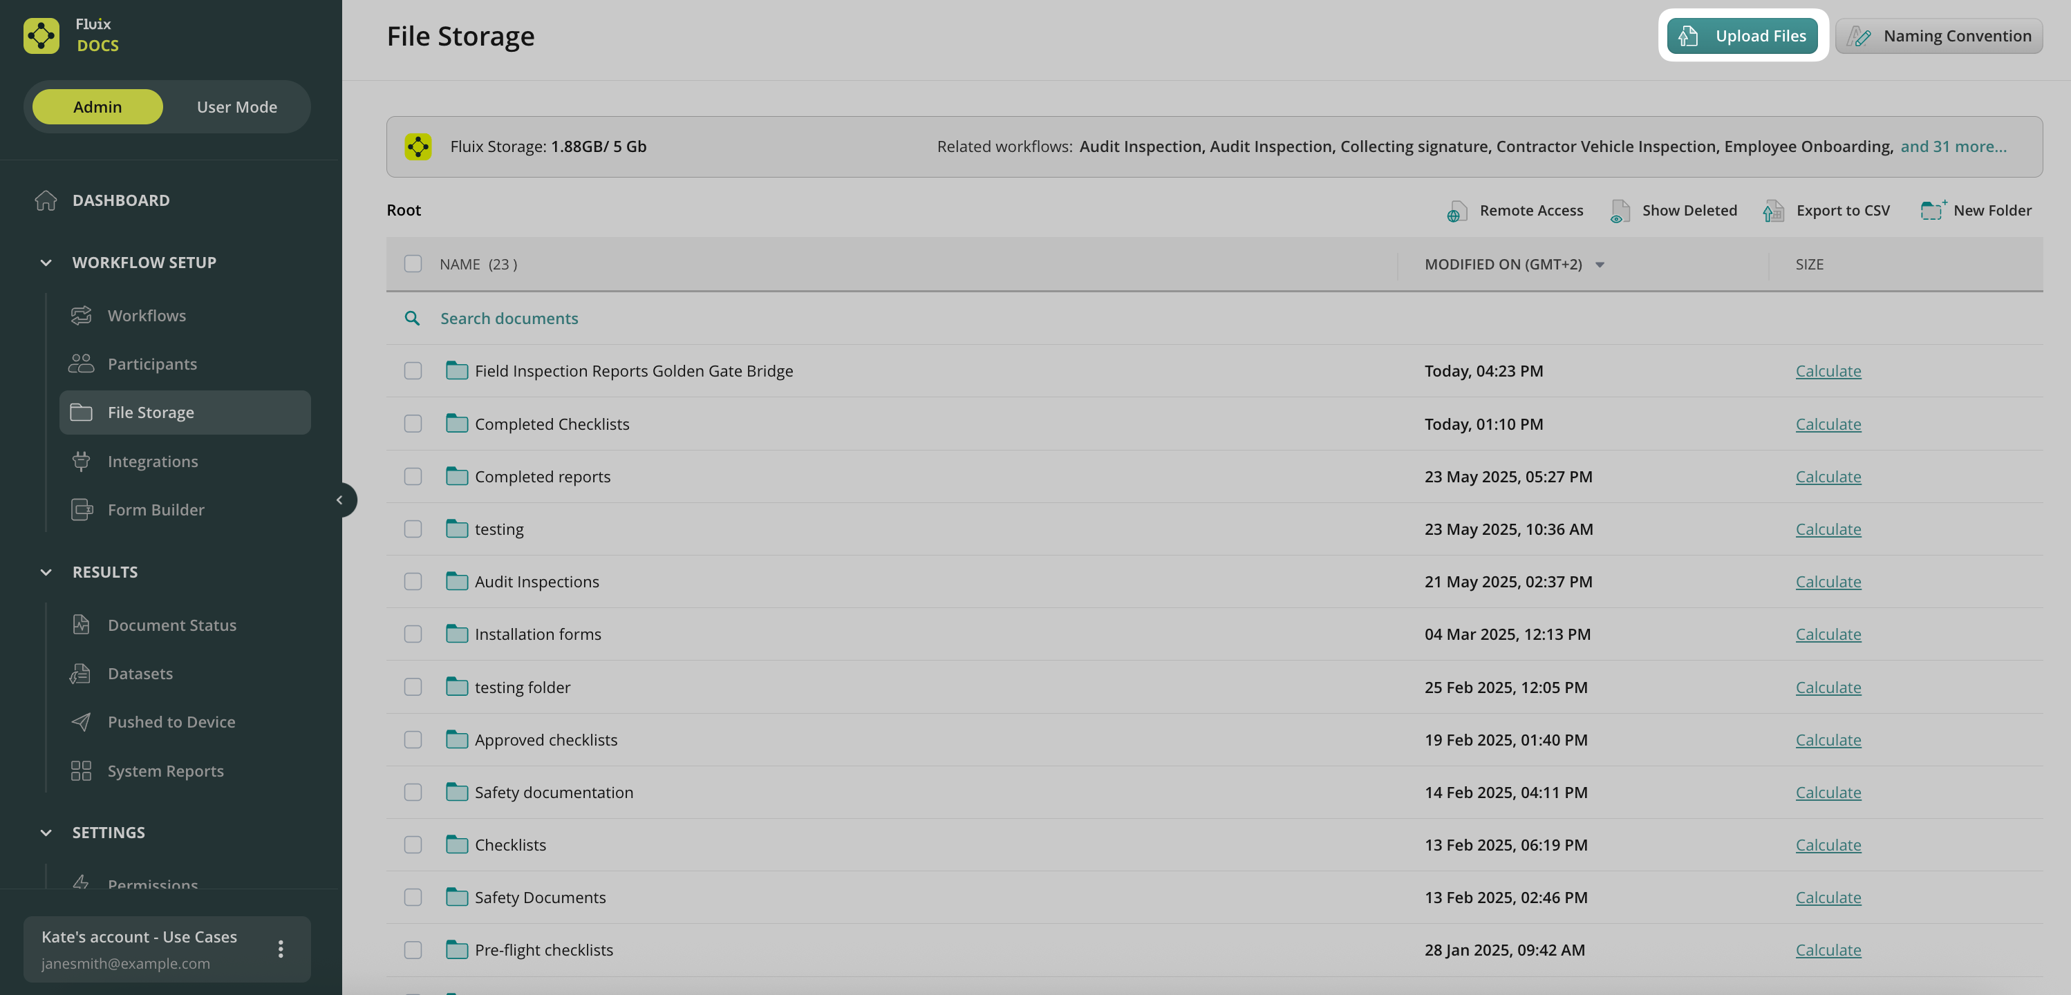Go to Document Status page
2071x995 pixels.
click(x=171, y=625)
